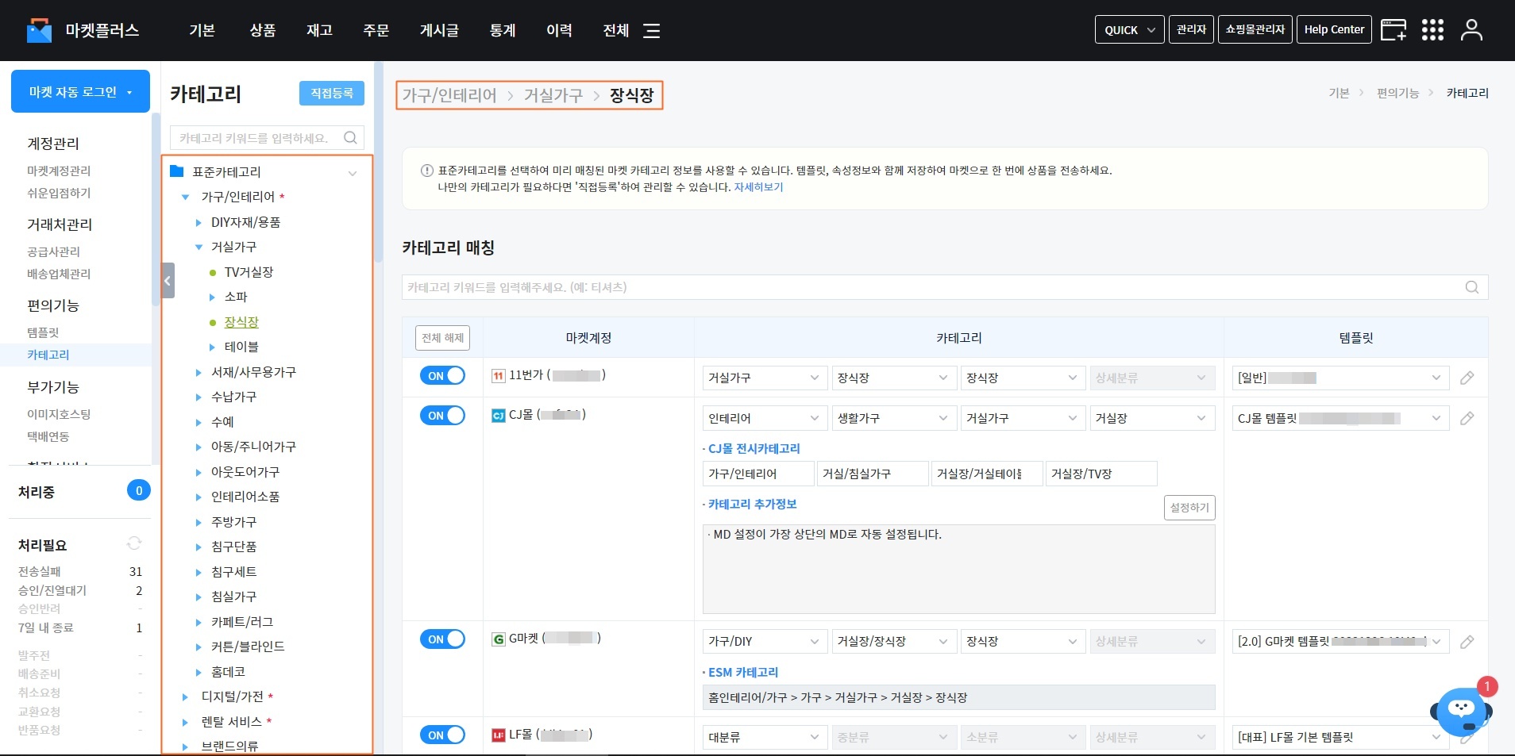Click the 표준카테고리 folder icon
Screen dimensions: 1515x756
tap(177, 171)
